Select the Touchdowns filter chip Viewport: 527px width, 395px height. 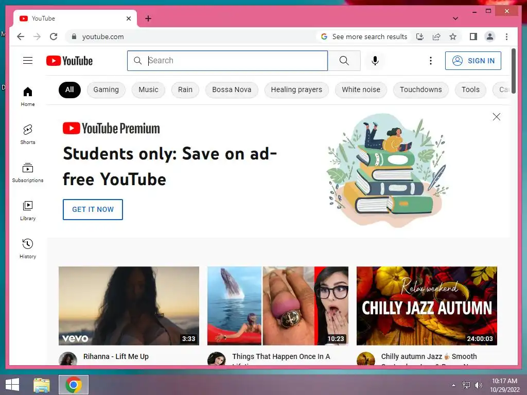pos(421,89)
